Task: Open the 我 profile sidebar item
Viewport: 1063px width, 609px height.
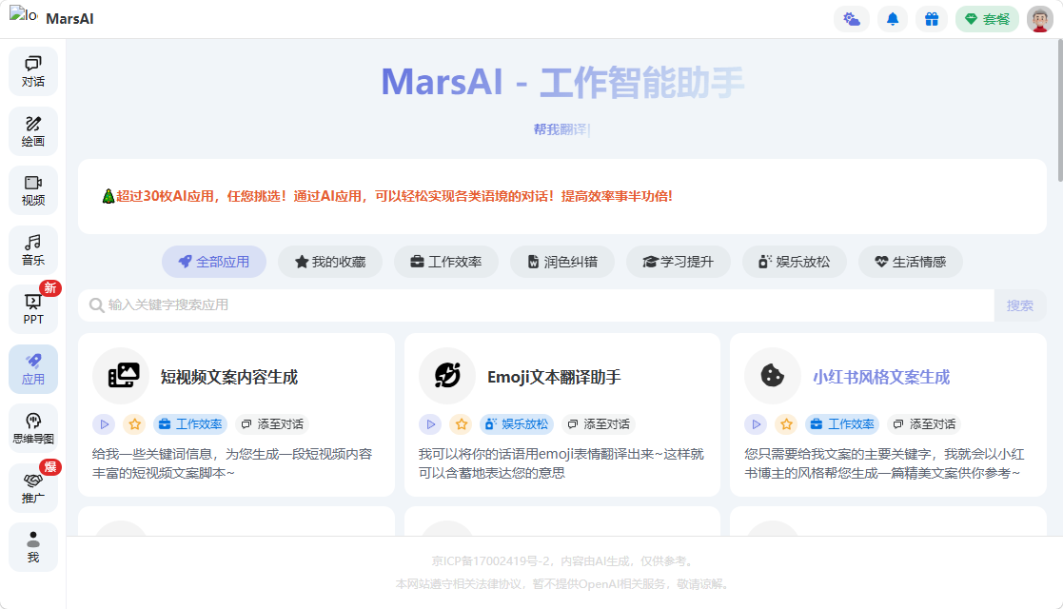Action: tap(33, 547)
